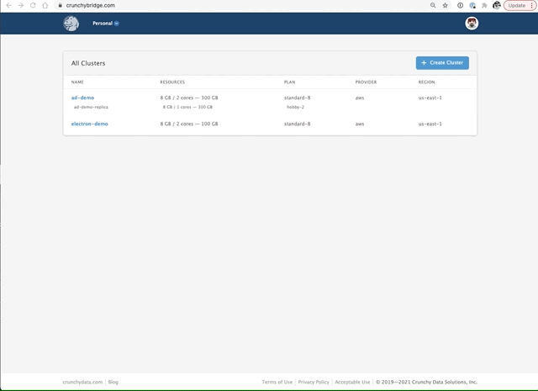Click the PLAN column header
538x391 pixels.
tap(289, 82)
